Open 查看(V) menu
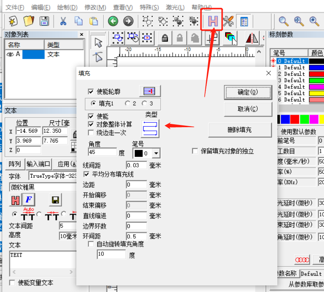 [123, 7]
